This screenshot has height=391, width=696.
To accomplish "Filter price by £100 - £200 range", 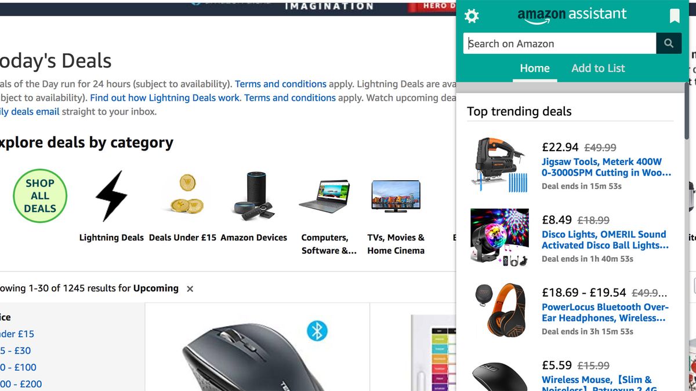I will [x=21, y=383].
